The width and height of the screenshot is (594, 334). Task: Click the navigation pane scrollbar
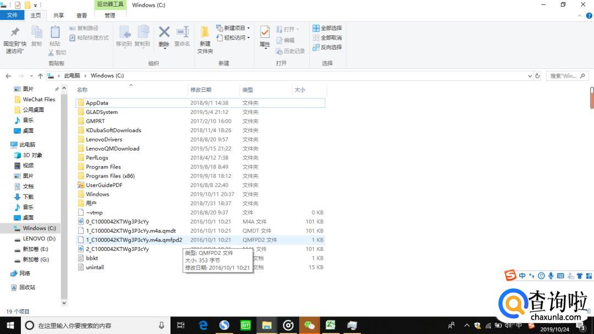point(64,196)
